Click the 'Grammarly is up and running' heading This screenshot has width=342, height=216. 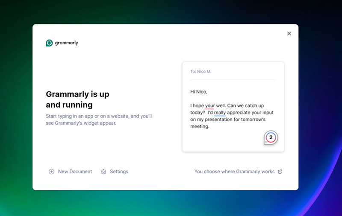tap(77, 99)
